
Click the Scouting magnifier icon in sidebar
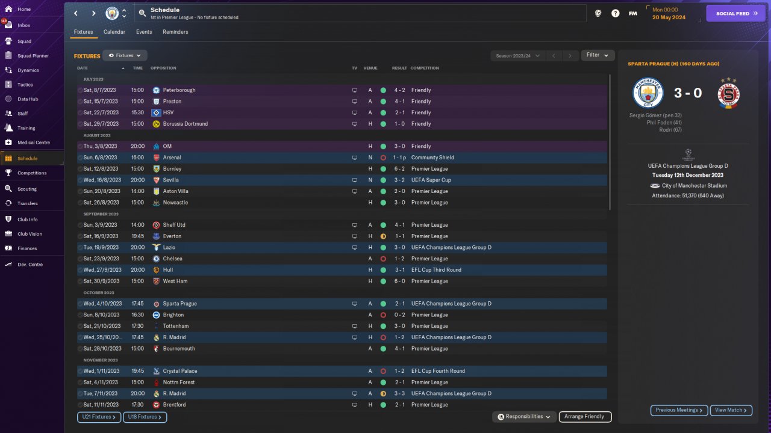pyautogui.click(x=8, y=189)
